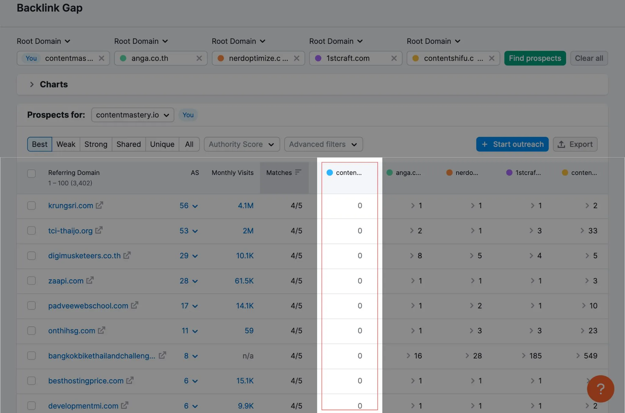
Task: Open developmentmi.com external link icon
Action: click(x=125, y=405)
